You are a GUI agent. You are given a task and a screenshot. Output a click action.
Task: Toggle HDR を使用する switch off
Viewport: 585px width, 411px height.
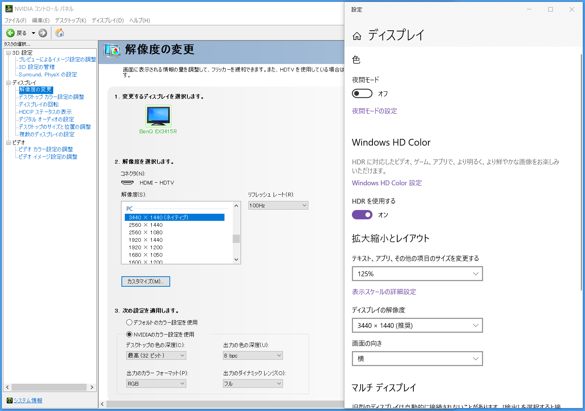[362, 215]
